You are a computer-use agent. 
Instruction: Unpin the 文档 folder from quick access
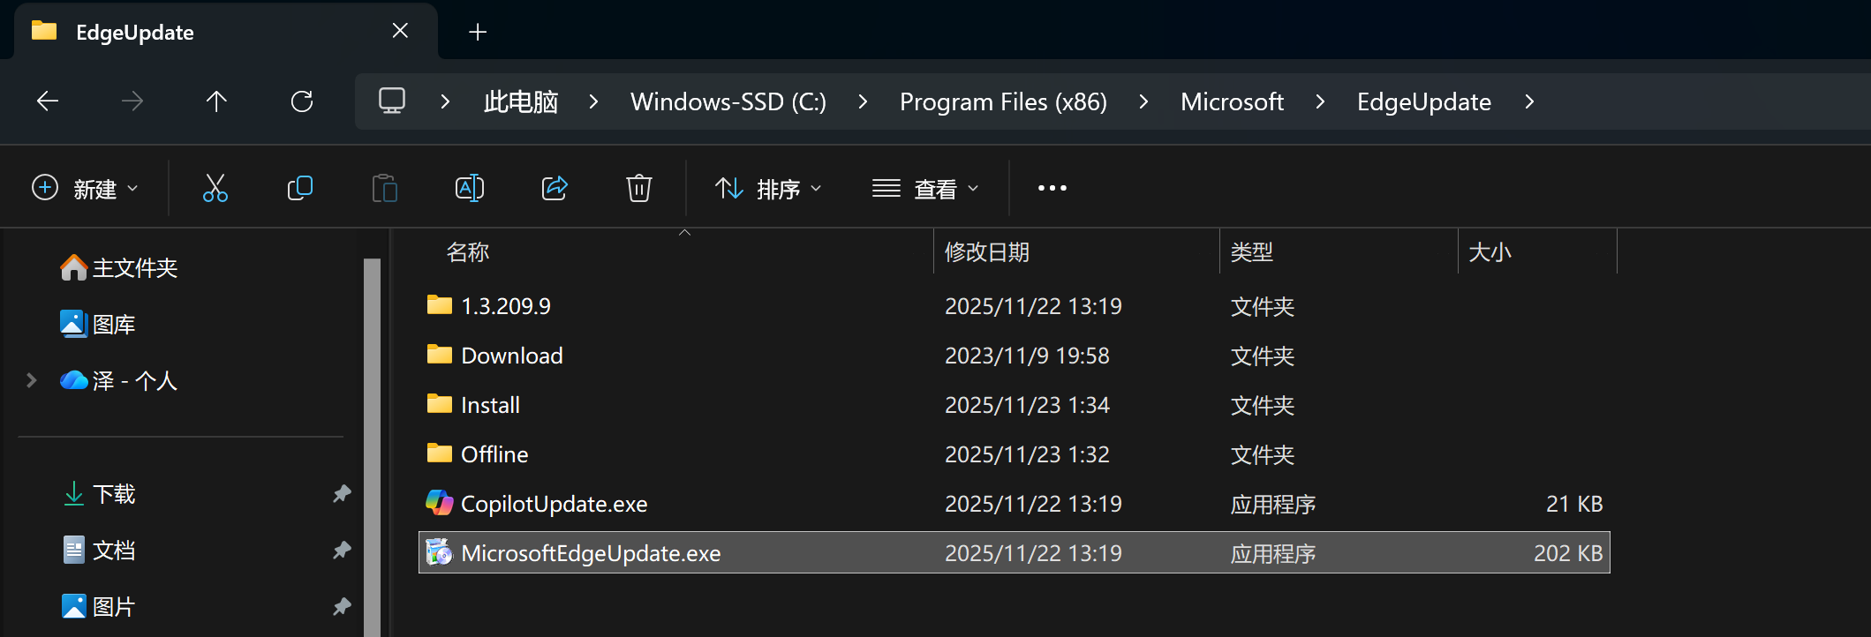click(x=342, y=551)
